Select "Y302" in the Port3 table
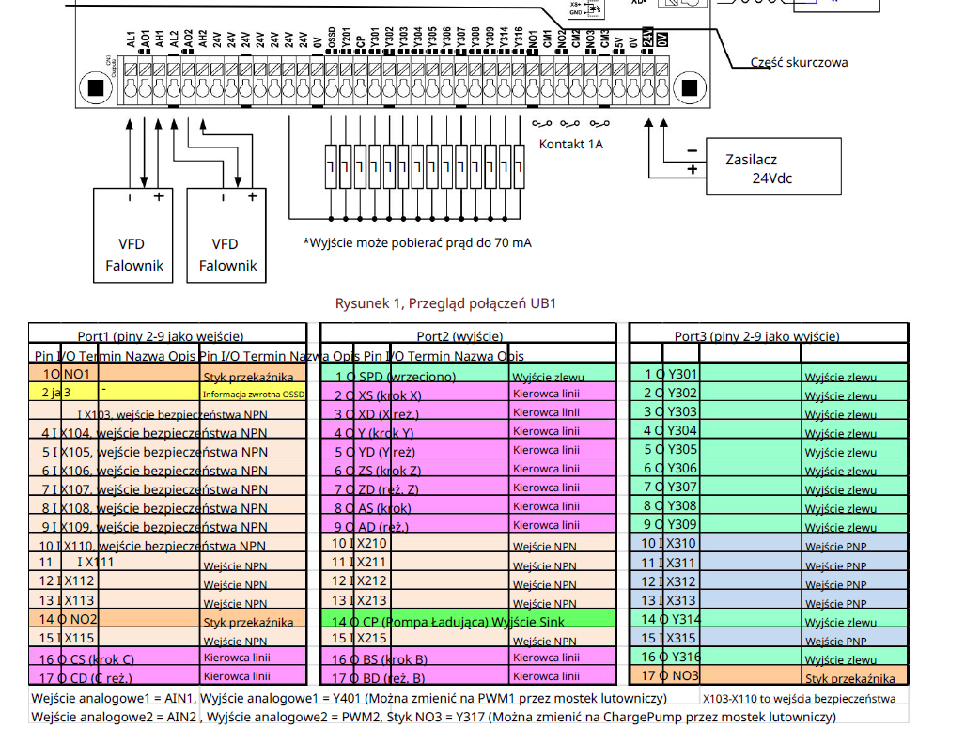The width and height of the screenshot is (965, 743). pyautogui.click(x=682, y=393)
